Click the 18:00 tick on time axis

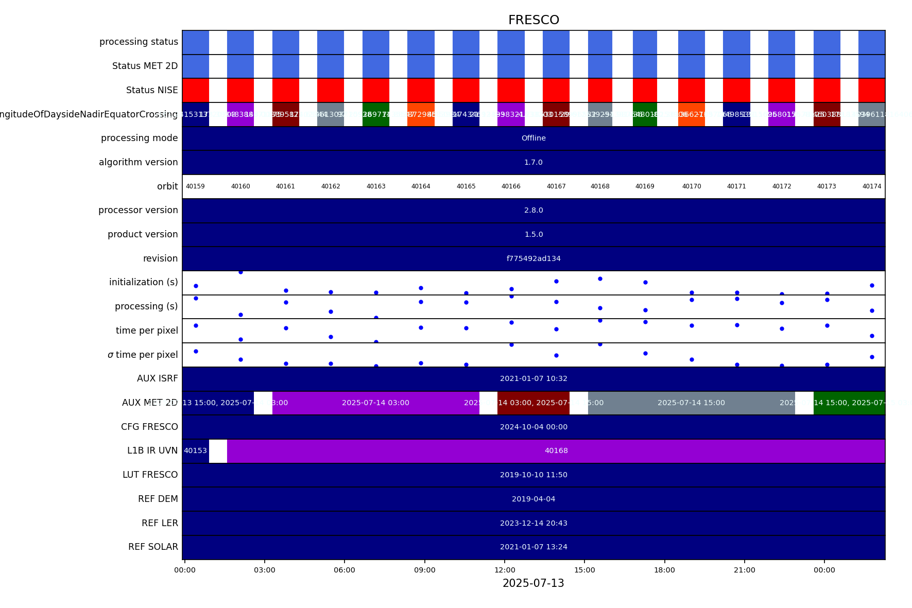664,570
